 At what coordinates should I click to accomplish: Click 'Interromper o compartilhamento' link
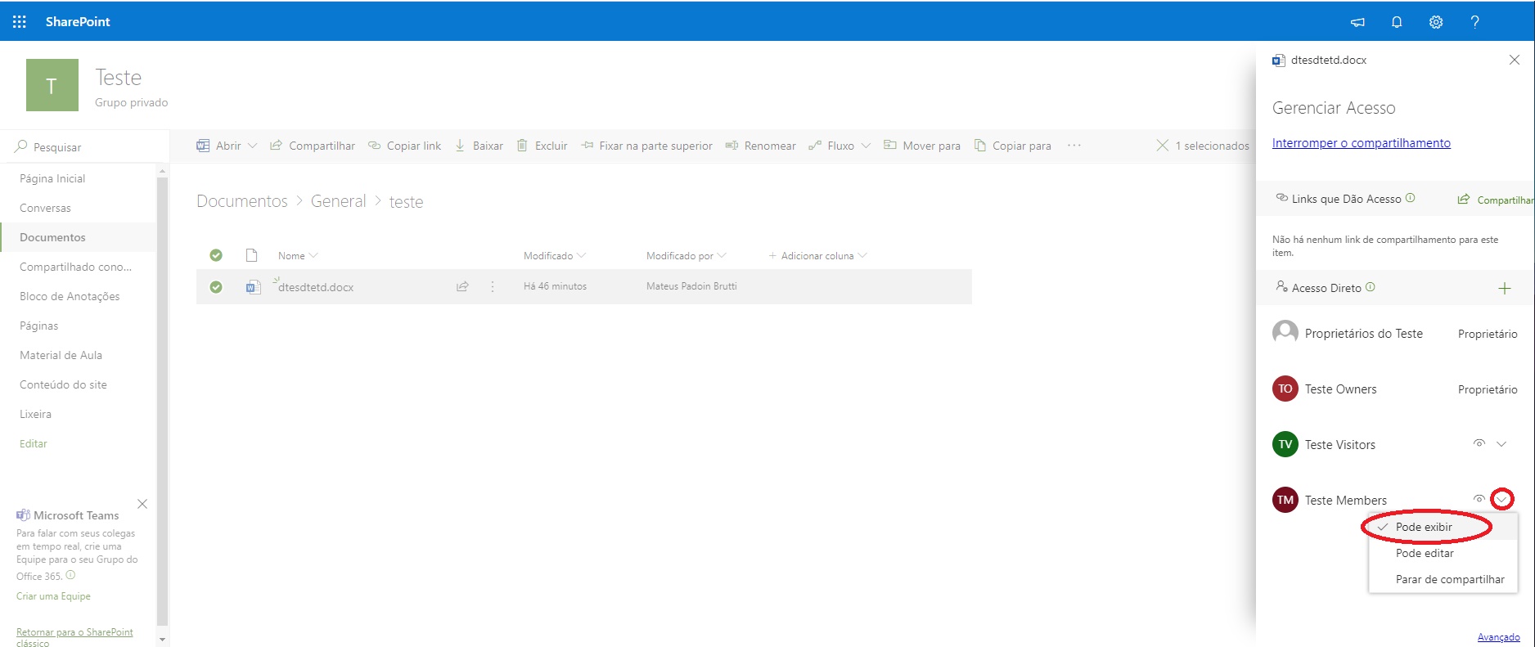click(x=1361, y=143)
